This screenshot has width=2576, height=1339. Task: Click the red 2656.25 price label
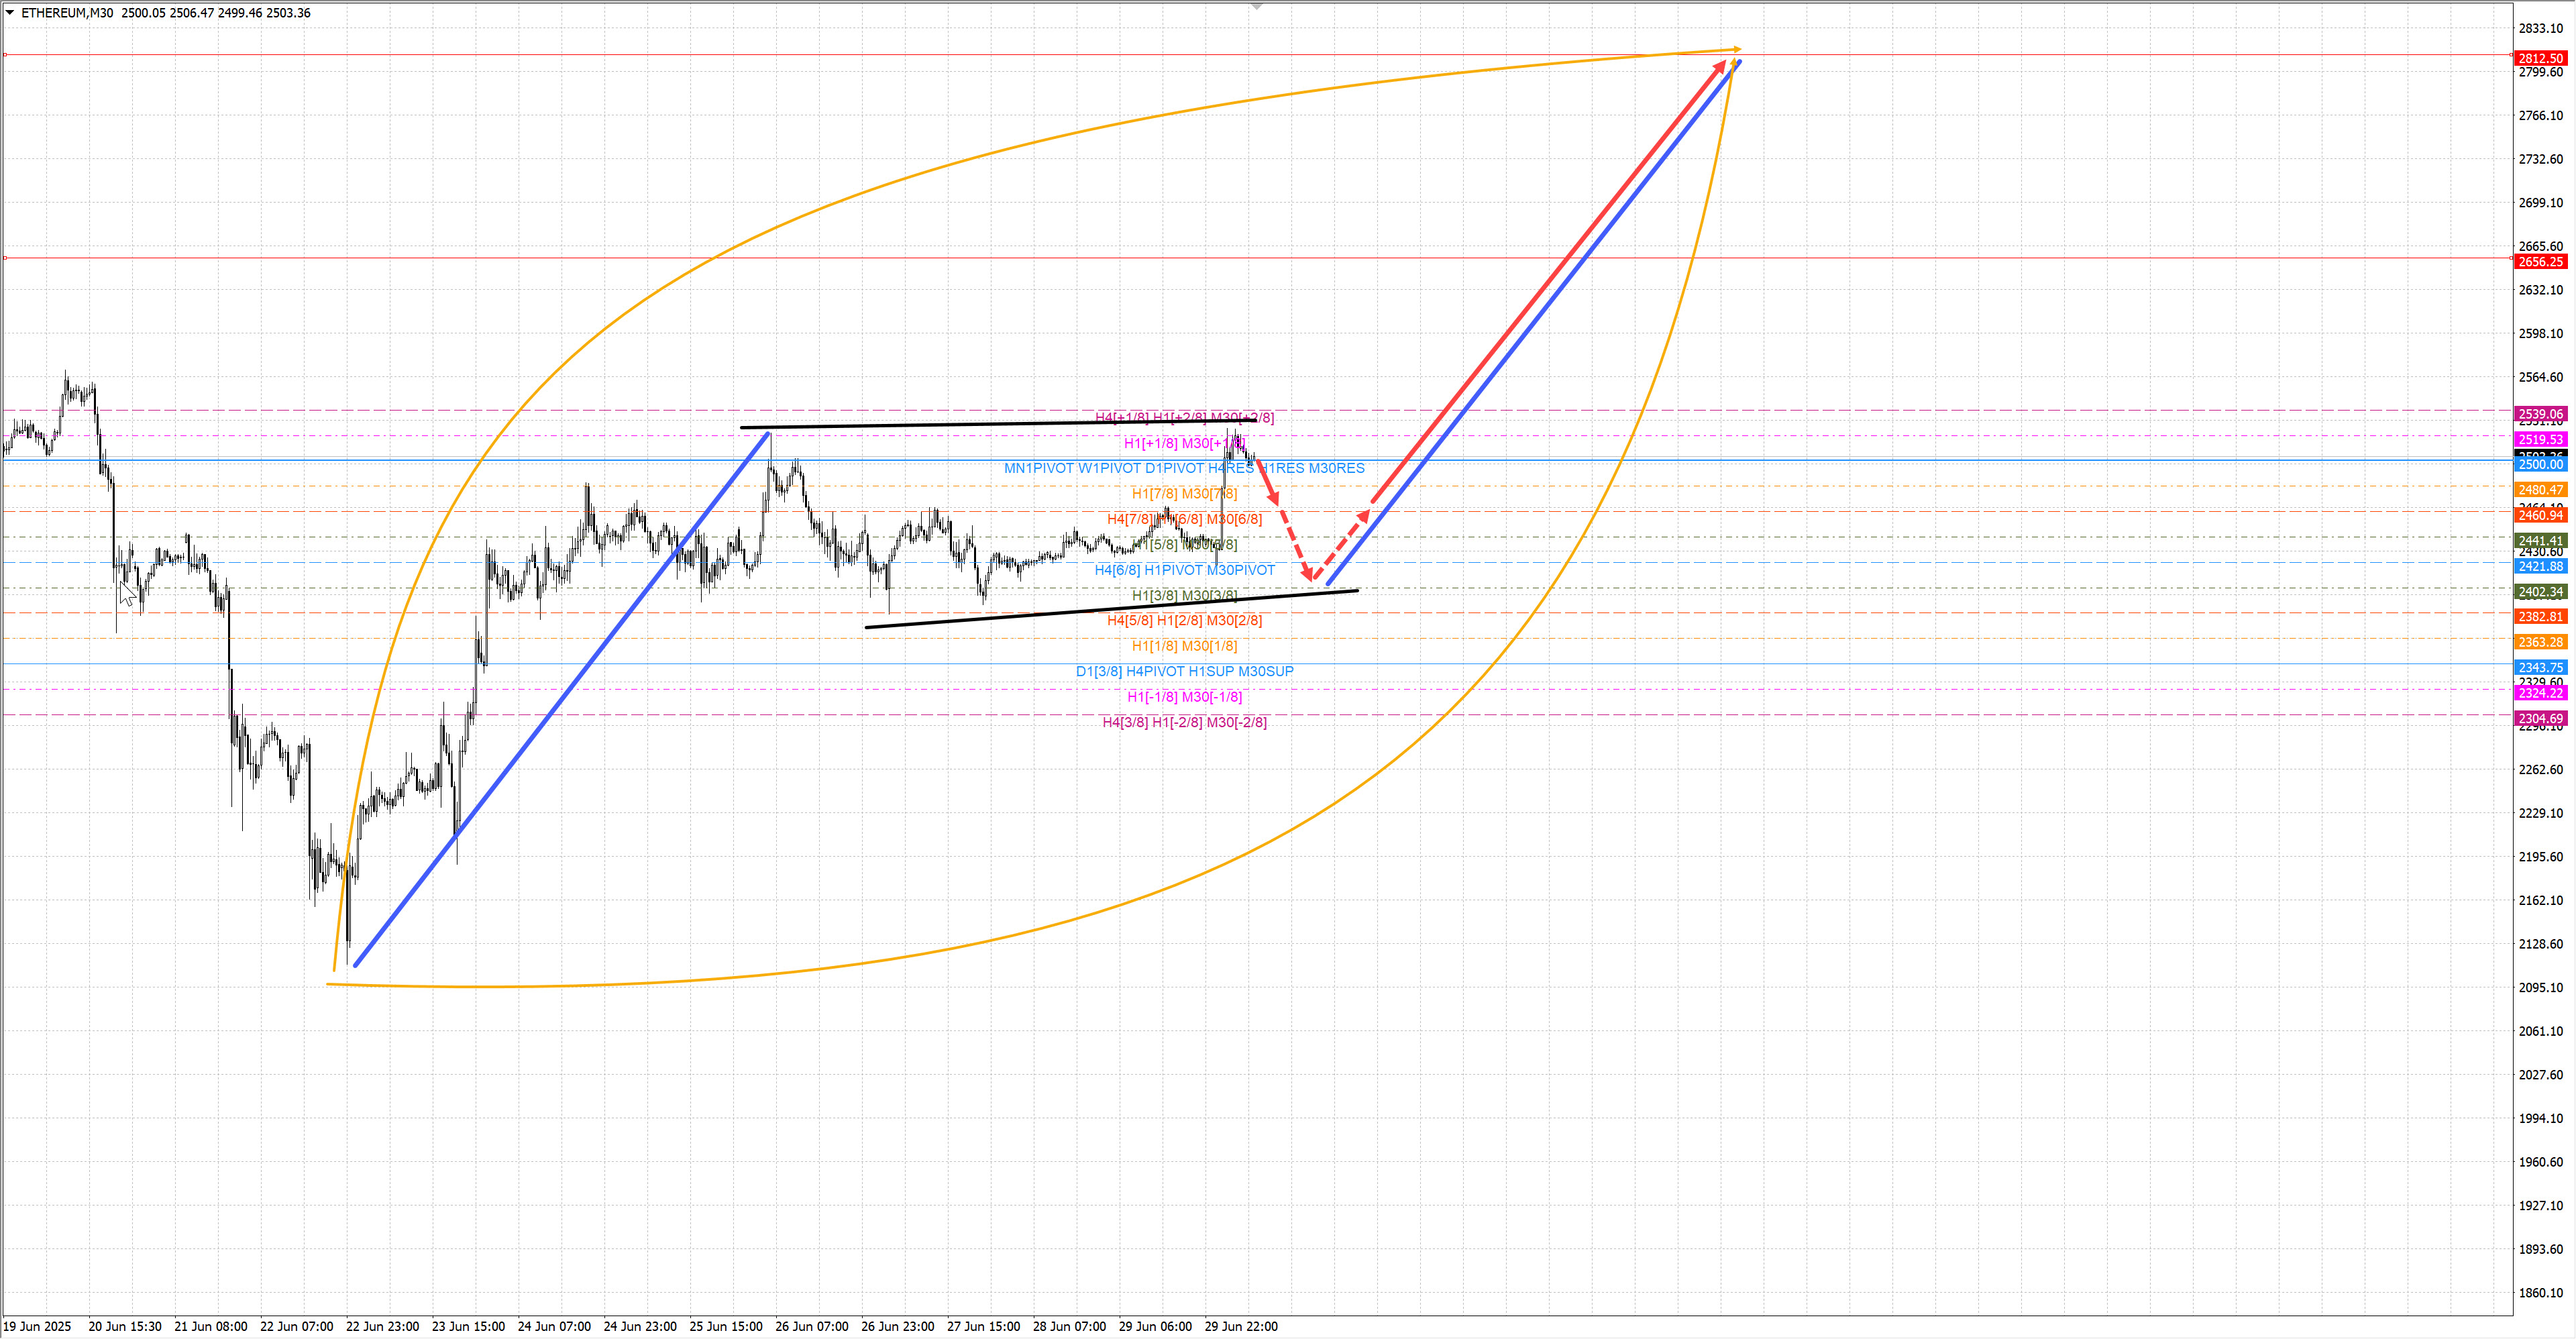tap(2540, 262)
